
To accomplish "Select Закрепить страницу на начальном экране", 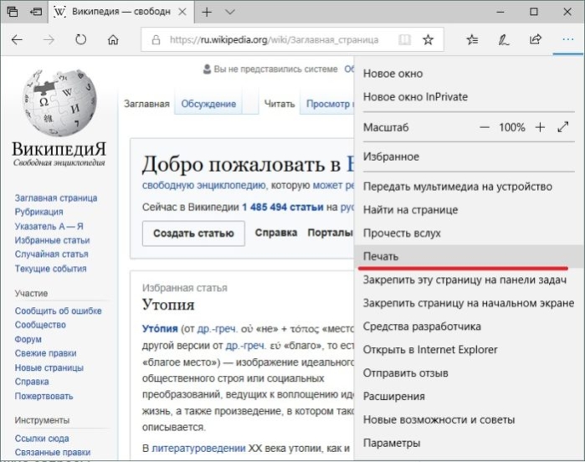I will 470,304.
